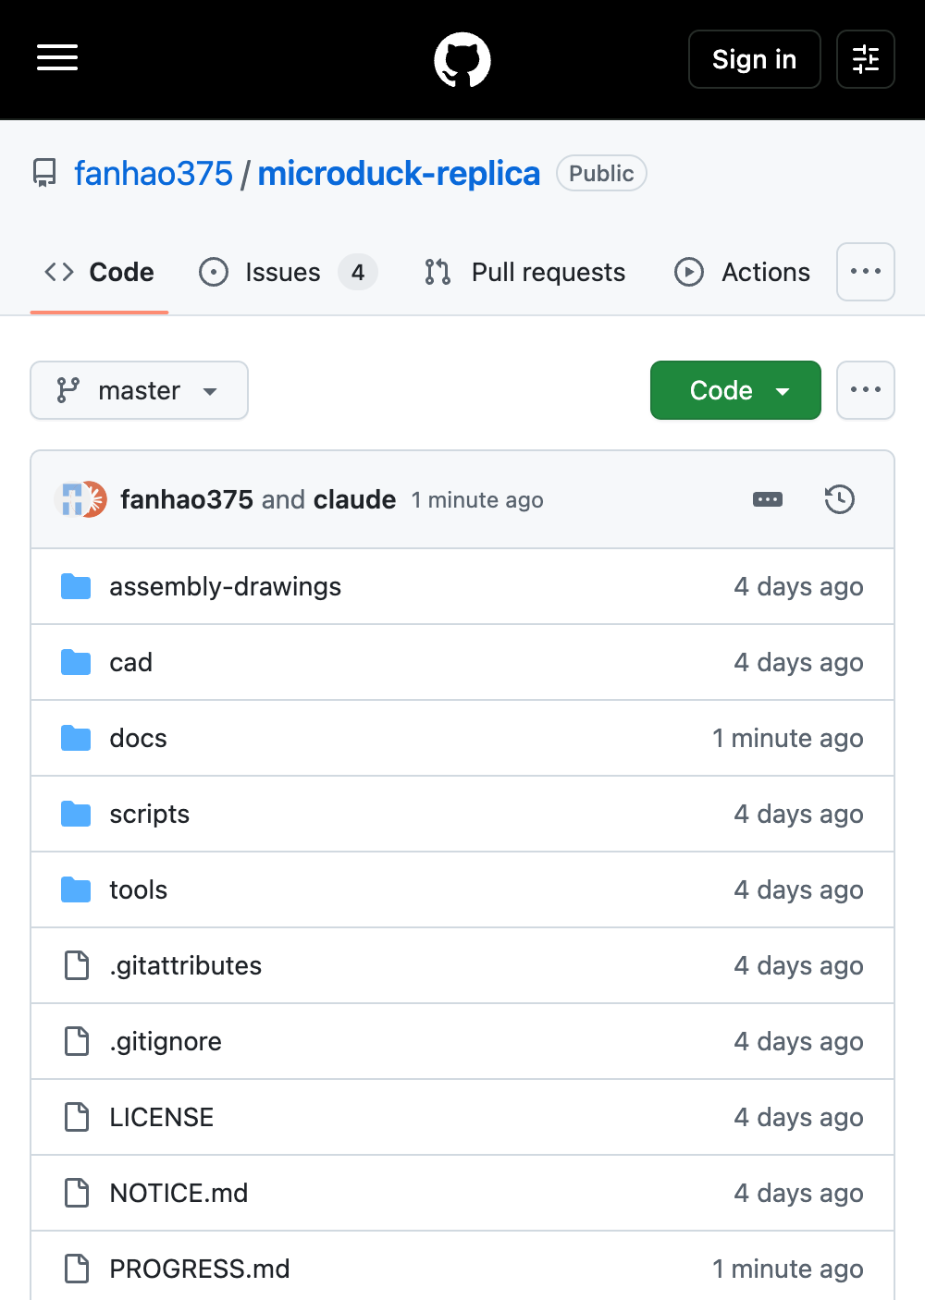Show more repository navigation tabs

(x=866, y=272)
